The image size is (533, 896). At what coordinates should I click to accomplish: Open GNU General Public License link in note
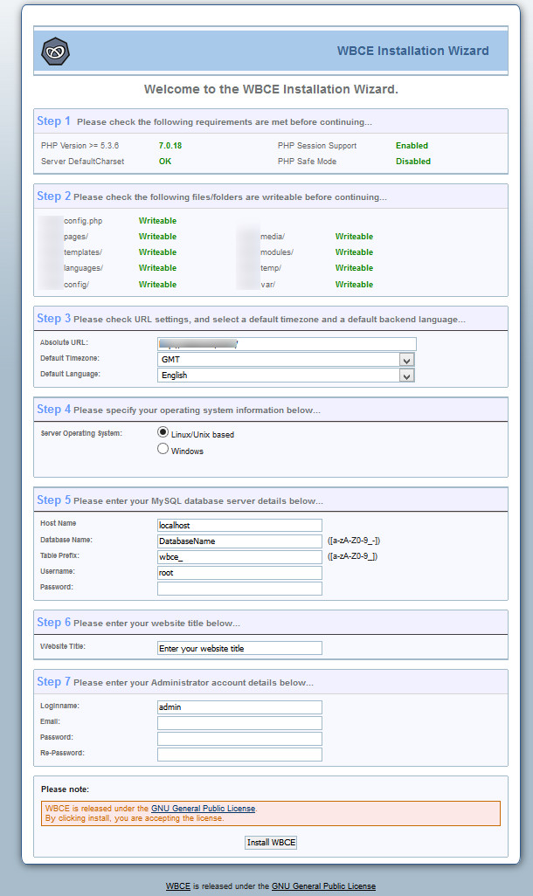point(203,809)
